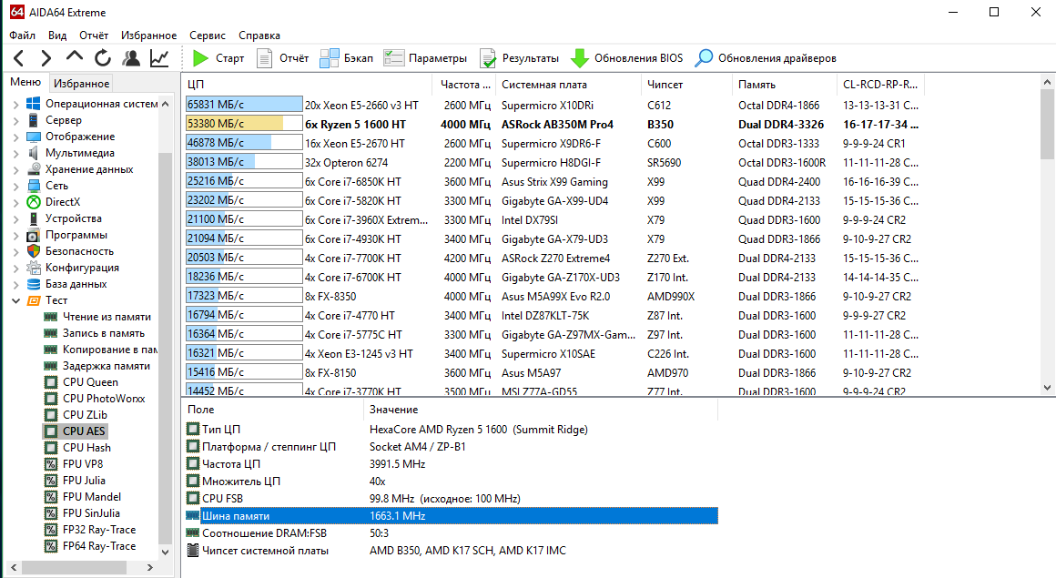Image resolution: width=1056 pixels, height=578 pixels.
Task: Open Результаты in the toolbar
Action: coord(519,58)
